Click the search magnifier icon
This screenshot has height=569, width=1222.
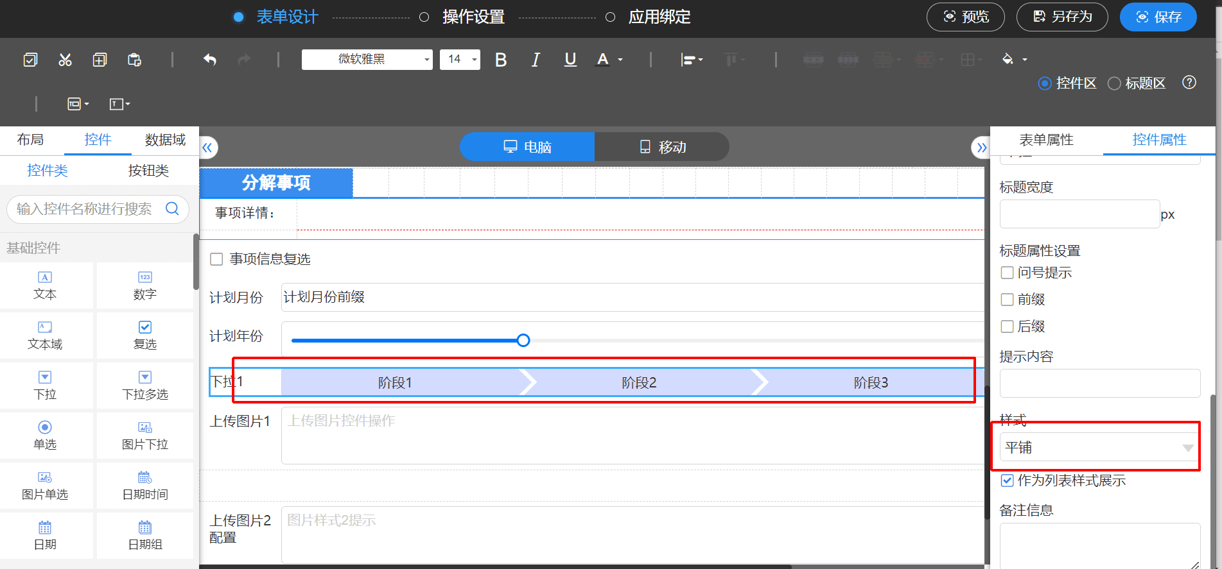point(172,208)
